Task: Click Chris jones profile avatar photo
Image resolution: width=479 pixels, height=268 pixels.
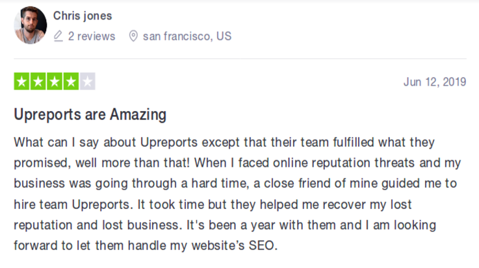Action: point(31,25)
